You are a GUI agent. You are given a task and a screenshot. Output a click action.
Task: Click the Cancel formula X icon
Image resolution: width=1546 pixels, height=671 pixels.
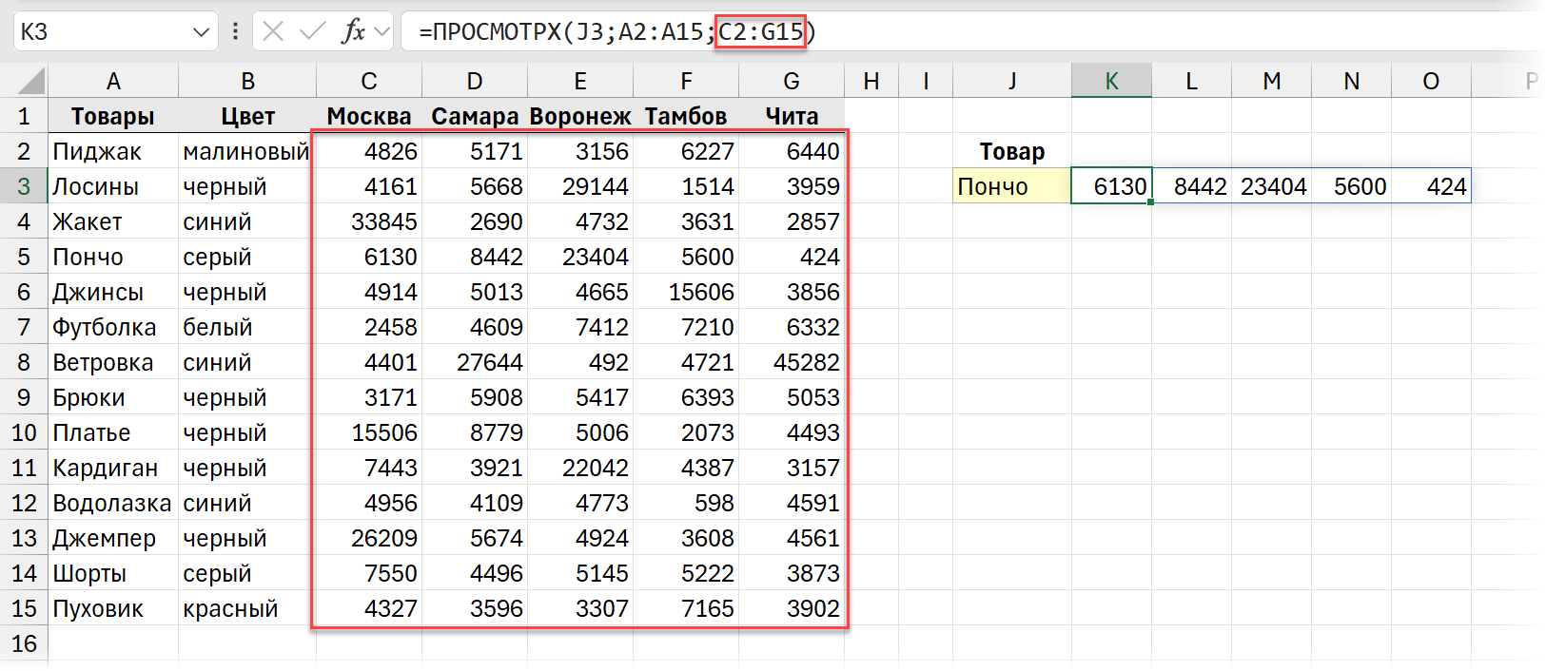[273, 31]
